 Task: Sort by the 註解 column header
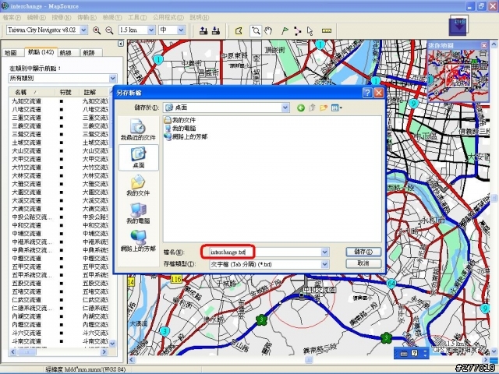coord(93,92)
